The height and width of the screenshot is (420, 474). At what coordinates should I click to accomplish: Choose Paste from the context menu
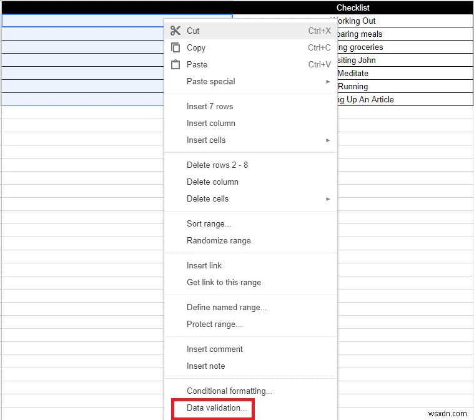(x=250, y=64)
